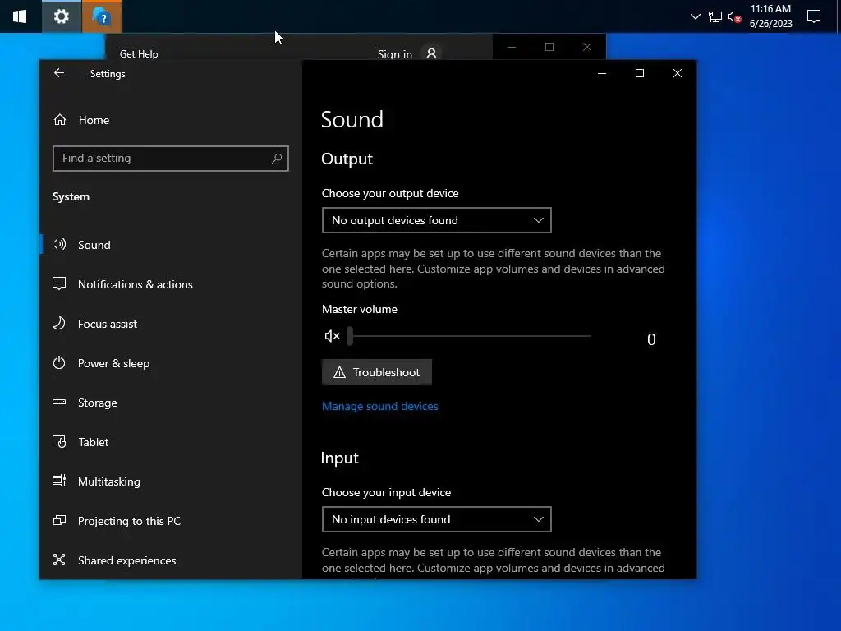This screenshot has width=841, height=631.
Task: Click the Multitasking icon in sidebar
Action: pos(59,481)
